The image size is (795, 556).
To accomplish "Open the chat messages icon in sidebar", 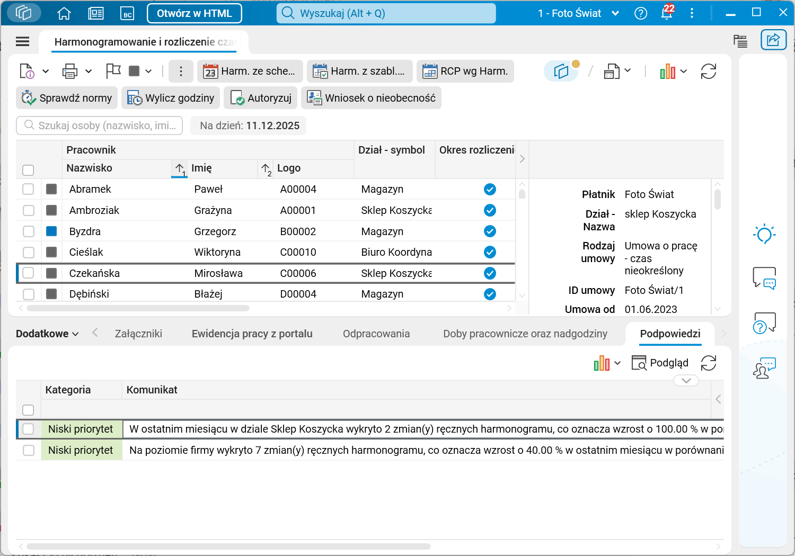I will click(x=764, y=277).
